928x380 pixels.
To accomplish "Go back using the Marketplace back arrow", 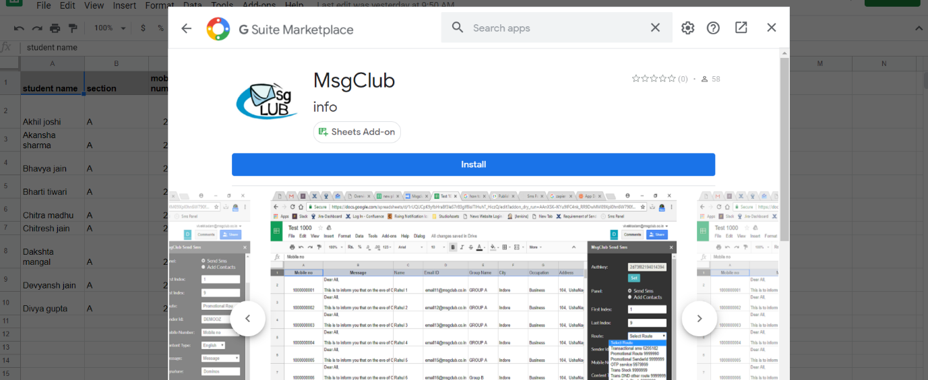I will point(187,28).
